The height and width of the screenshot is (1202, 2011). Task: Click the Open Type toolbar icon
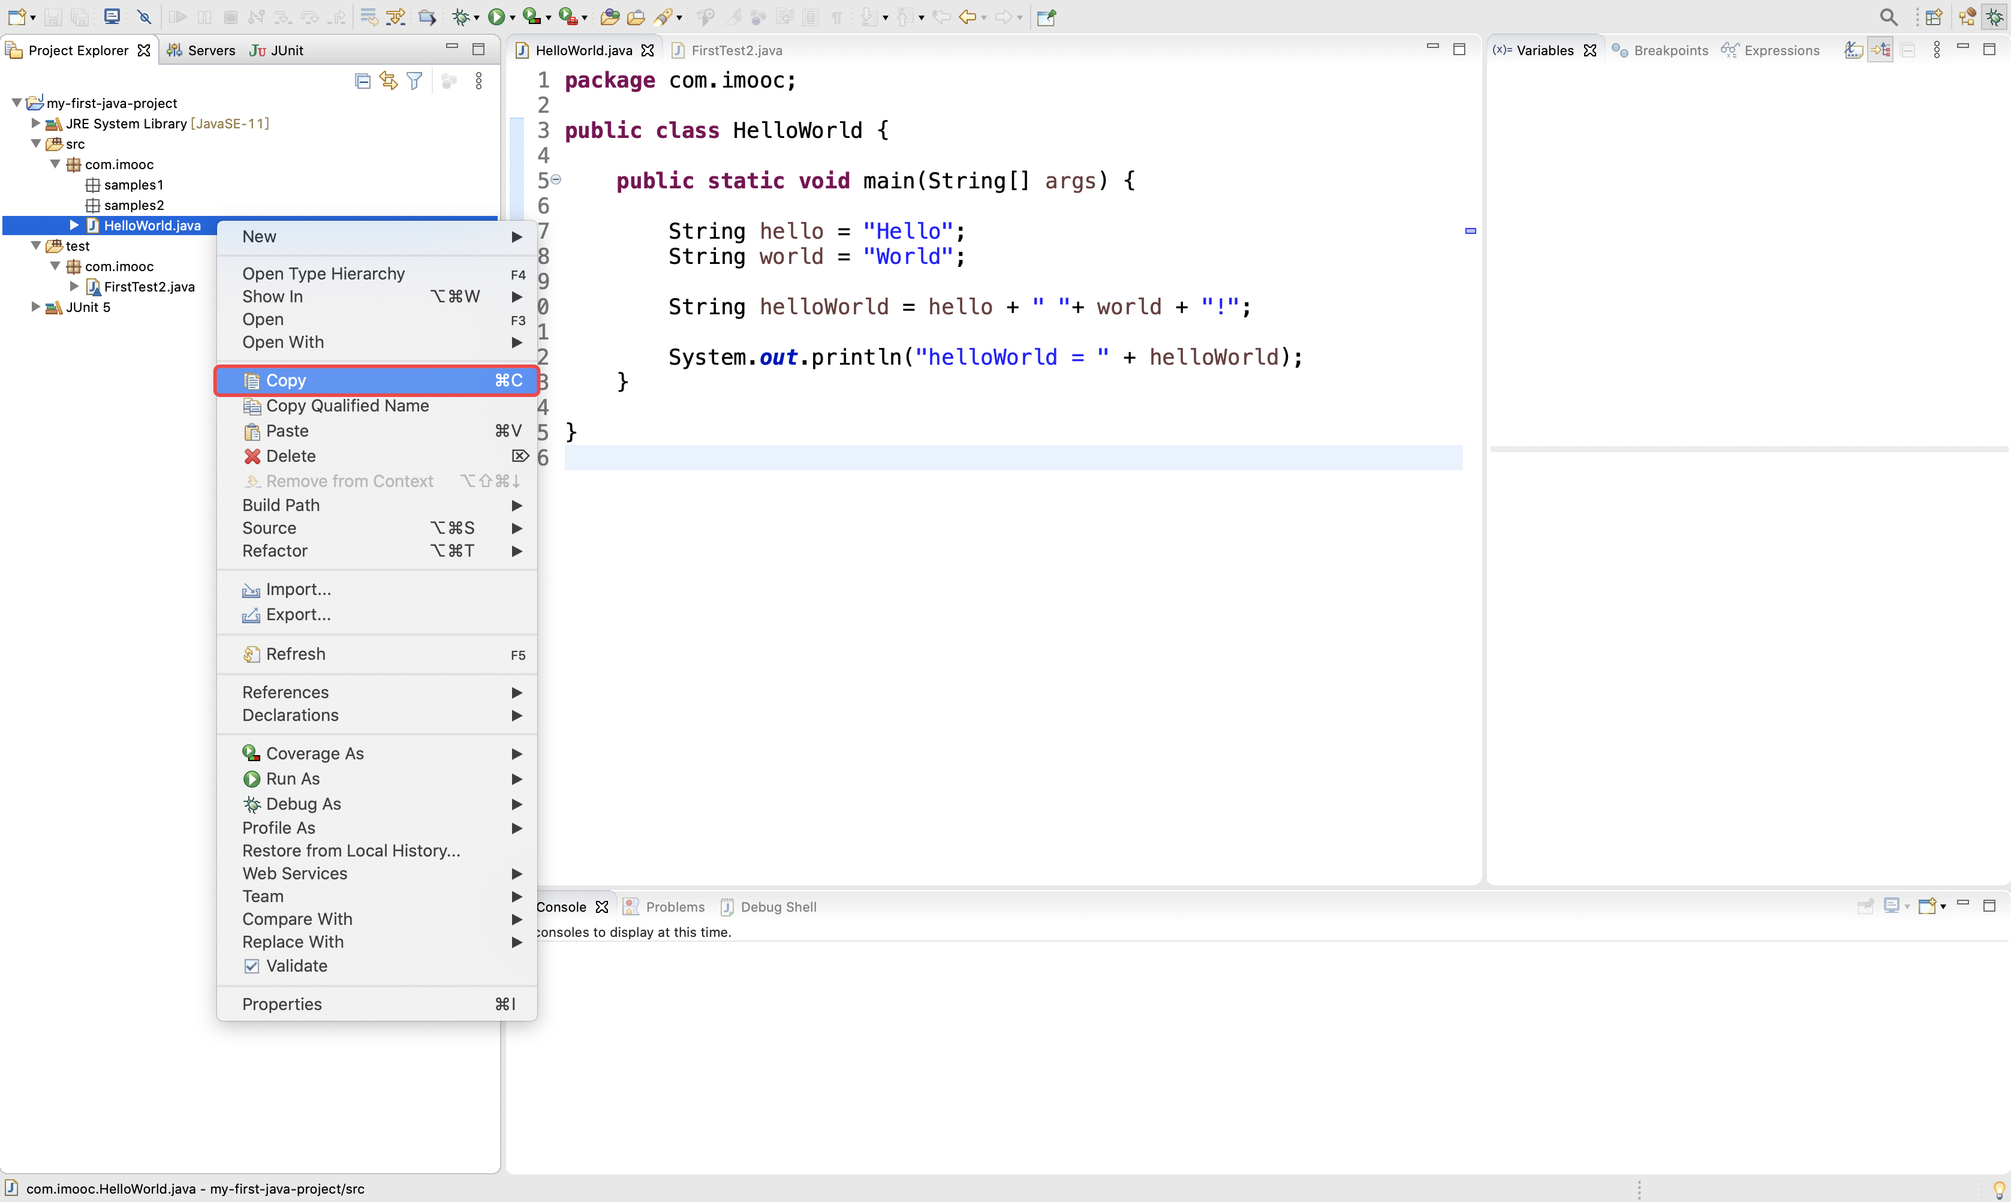coord(610,17)
